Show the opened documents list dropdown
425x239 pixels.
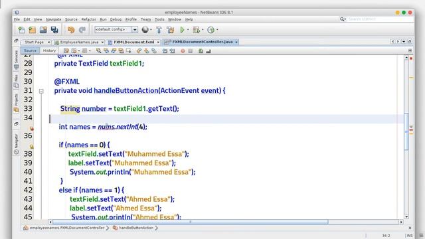(404, 41)
